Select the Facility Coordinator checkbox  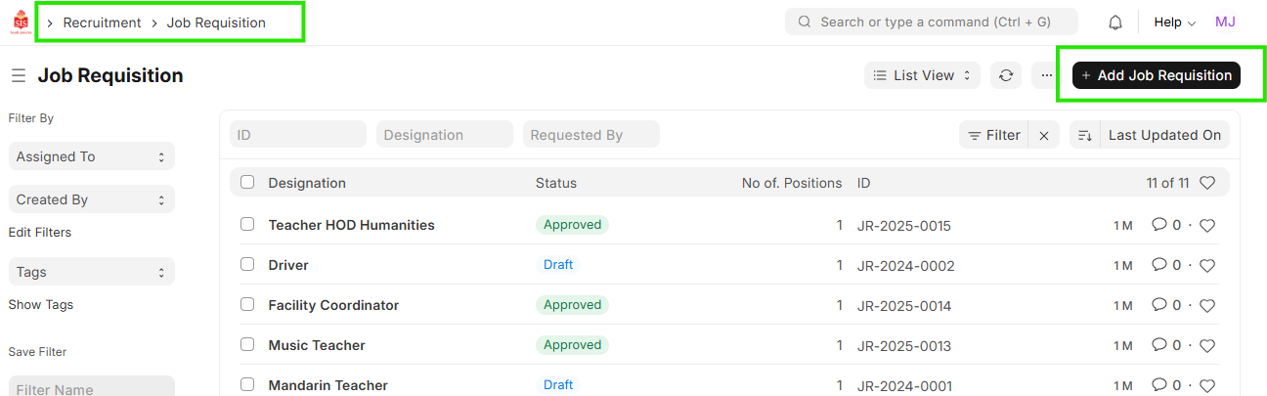247,305
